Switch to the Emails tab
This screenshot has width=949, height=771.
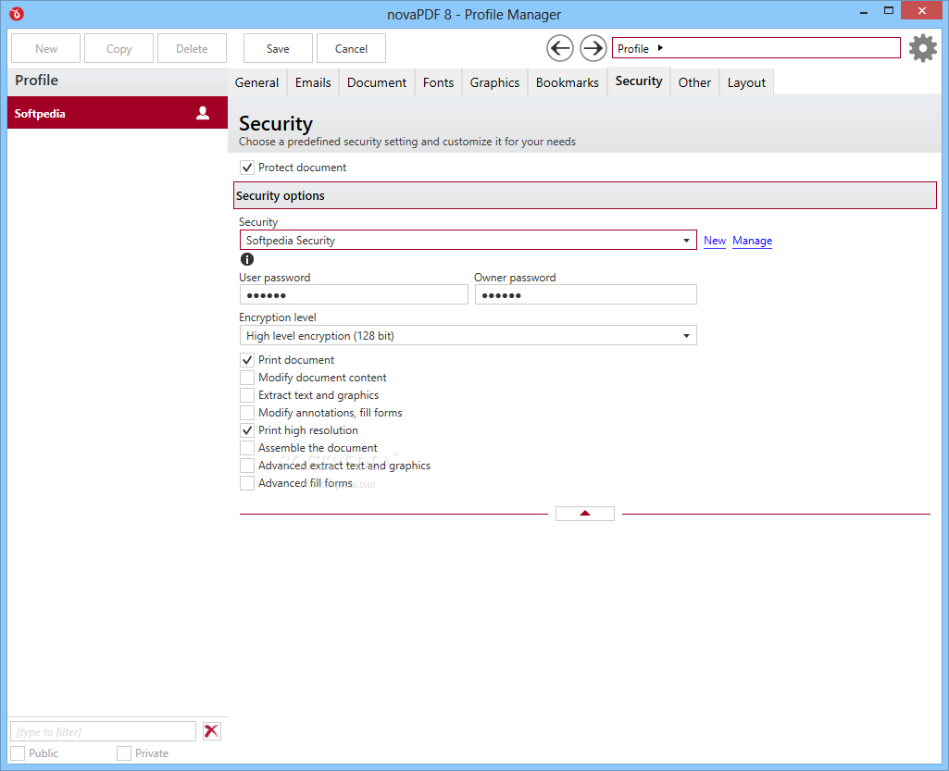click(x=313, y=82)
